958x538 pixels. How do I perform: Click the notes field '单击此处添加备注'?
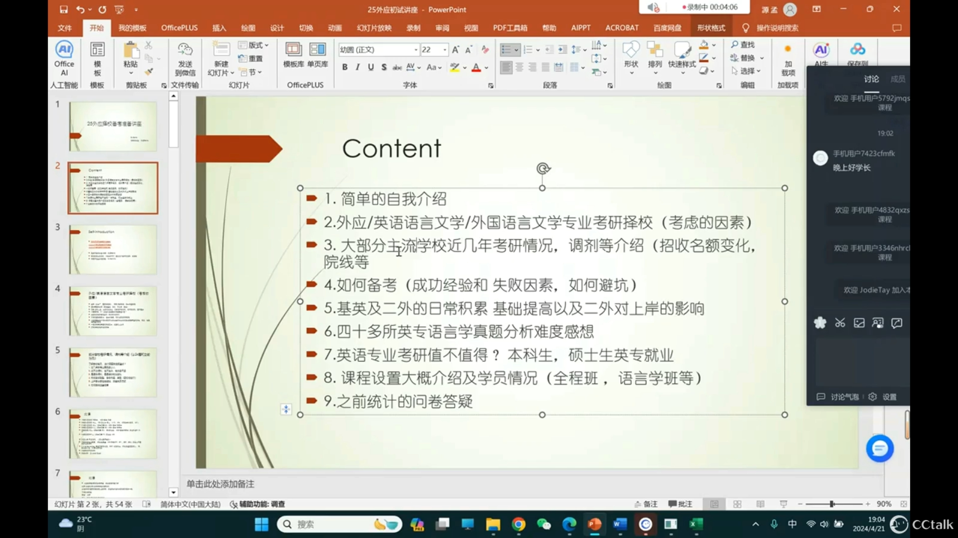(x=220, y=484)
